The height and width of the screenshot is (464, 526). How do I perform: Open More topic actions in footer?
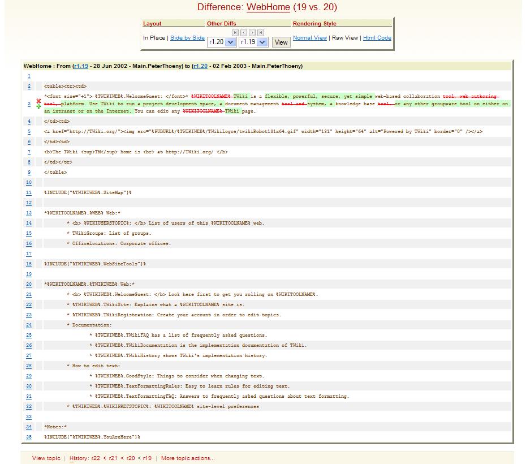click(x=188, y=458)
